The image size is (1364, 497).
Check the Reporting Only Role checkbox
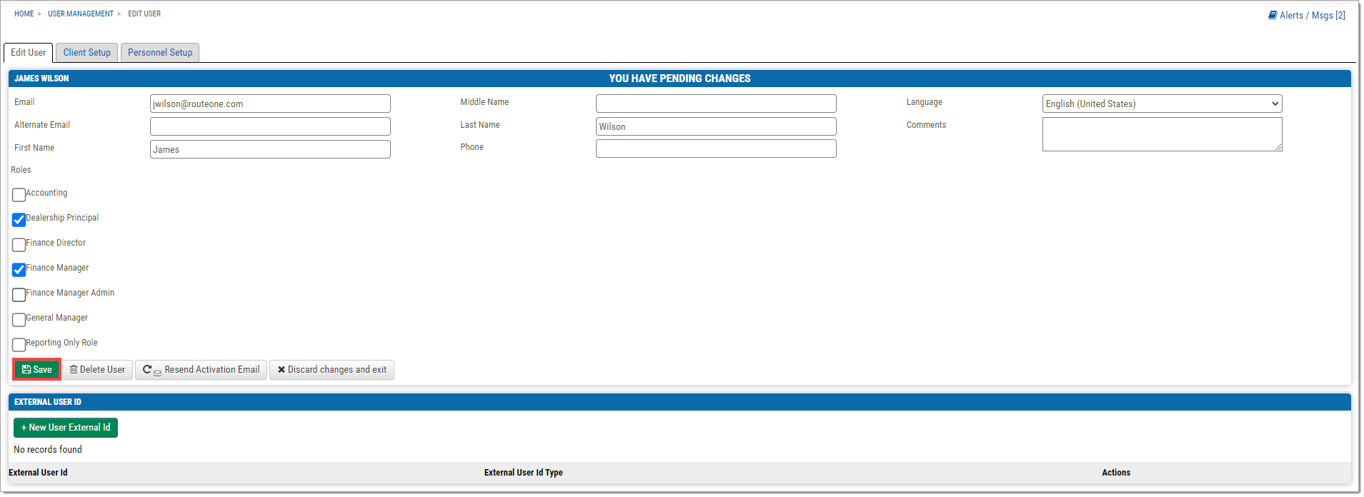click(19, 345)
